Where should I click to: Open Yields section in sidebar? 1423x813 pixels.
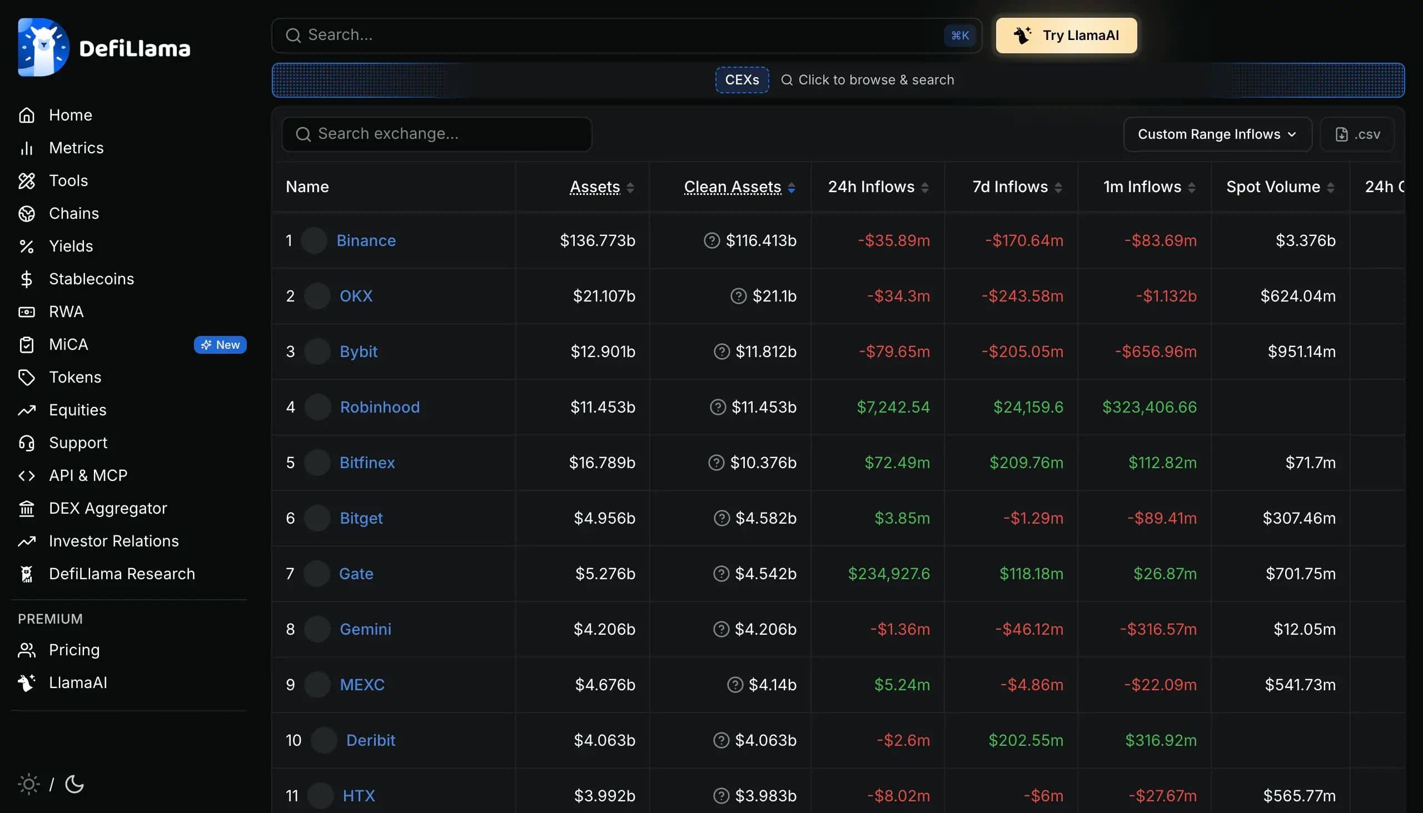(x=71, y=246)
